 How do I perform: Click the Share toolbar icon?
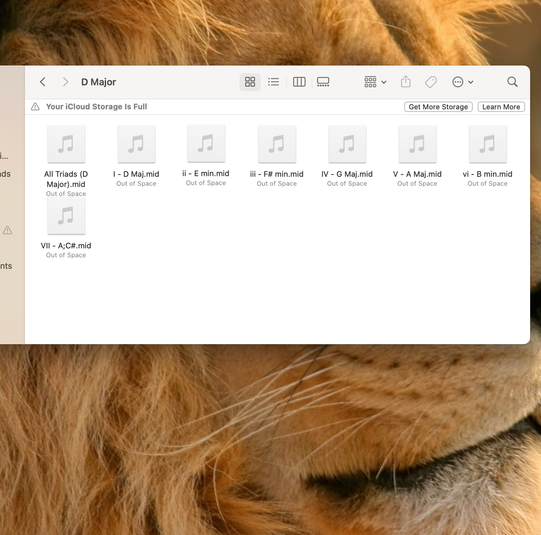tap(406, 82)
